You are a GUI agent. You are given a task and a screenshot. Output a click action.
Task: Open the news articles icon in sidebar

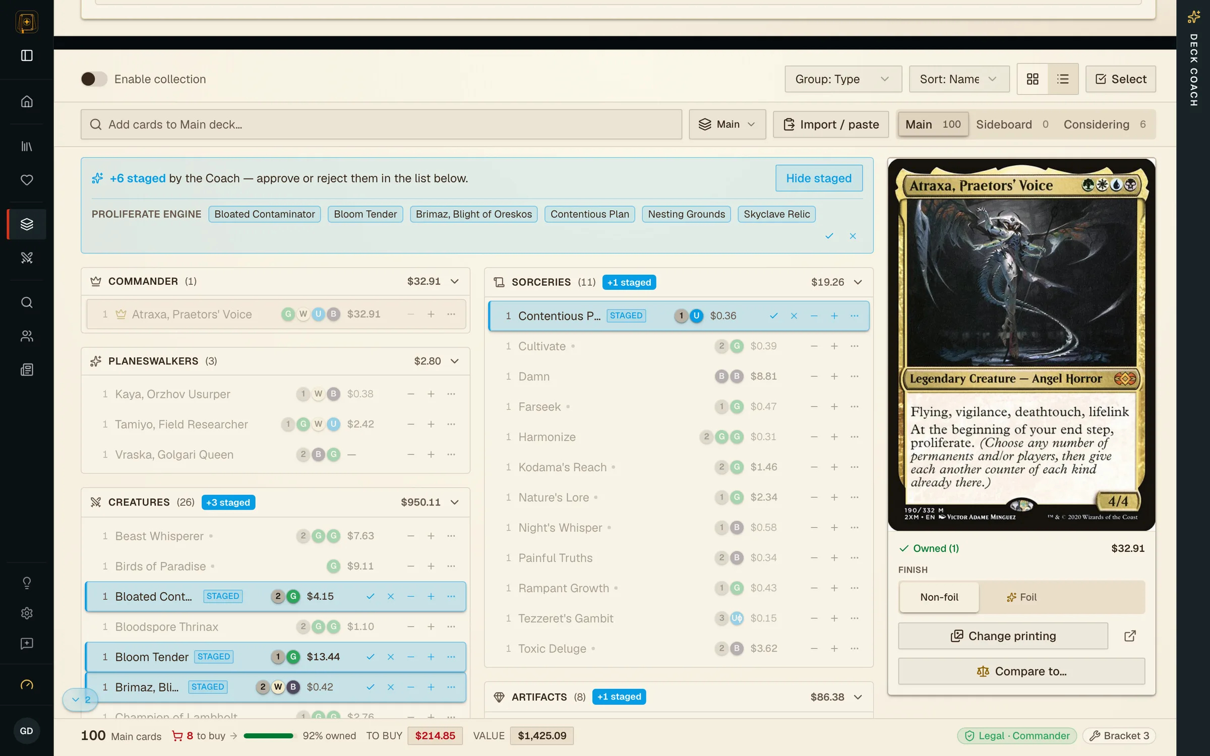pos(27,369)
